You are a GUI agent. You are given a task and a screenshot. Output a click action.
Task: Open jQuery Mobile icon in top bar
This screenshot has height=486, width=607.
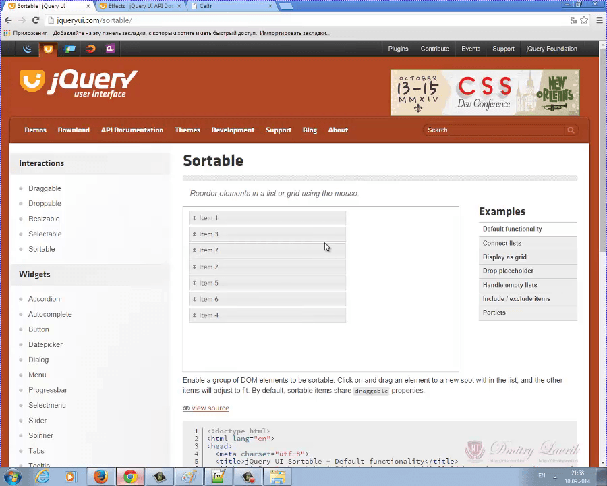[69, 49]
